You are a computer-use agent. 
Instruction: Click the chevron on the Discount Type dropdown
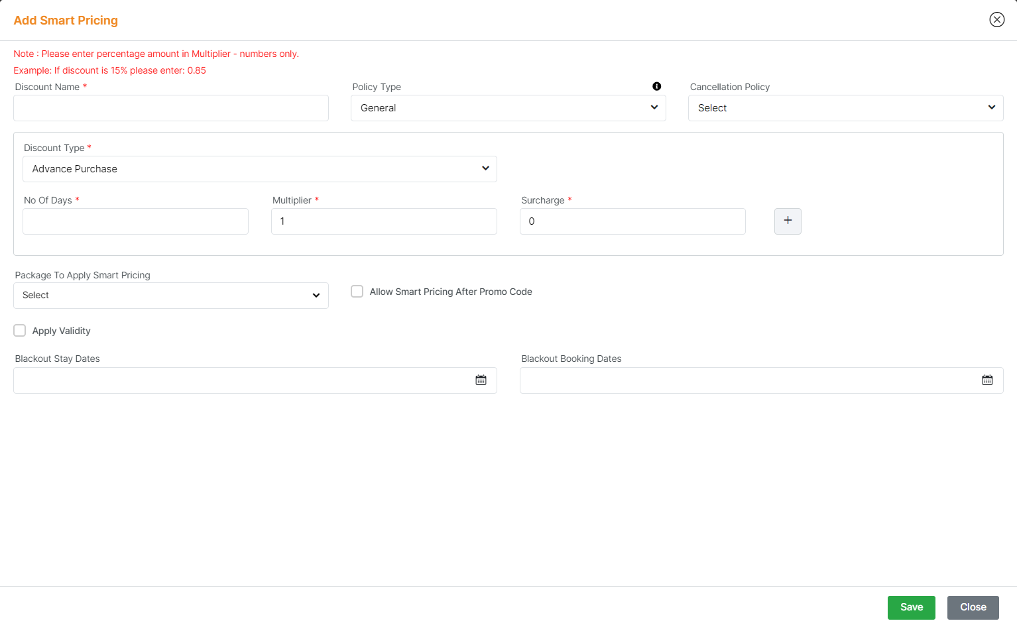tap(485, 169)
